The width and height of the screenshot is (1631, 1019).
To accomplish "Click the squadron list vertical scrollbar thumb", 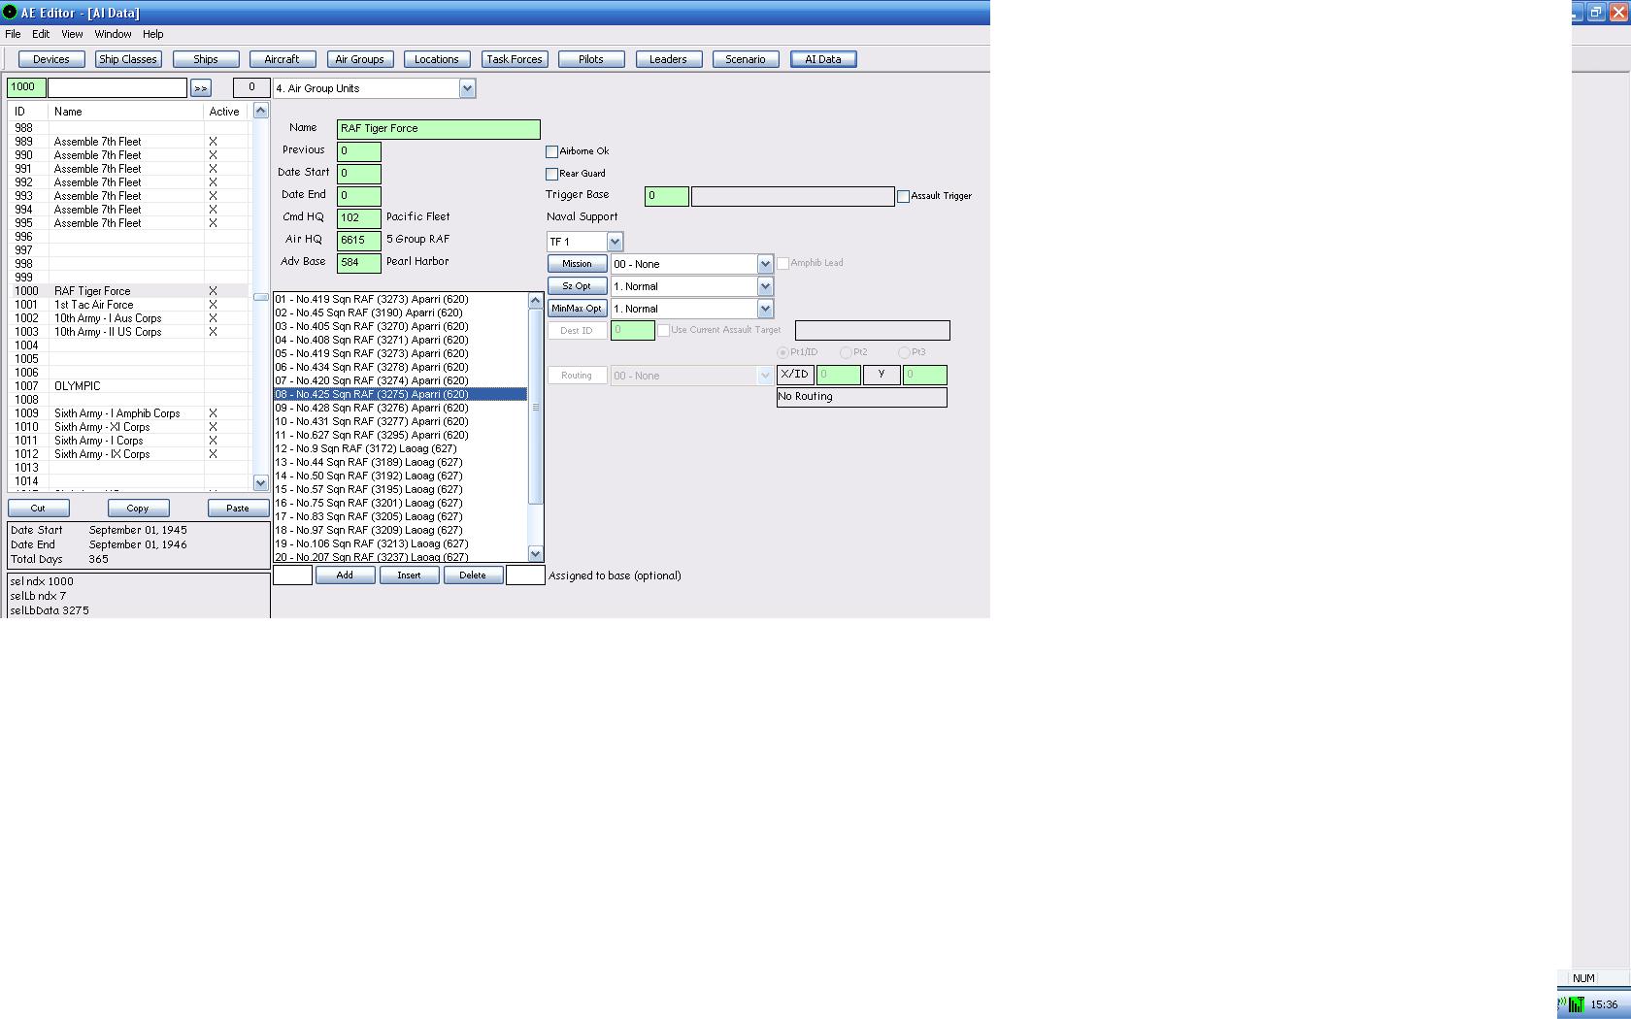I will (535, 407).
